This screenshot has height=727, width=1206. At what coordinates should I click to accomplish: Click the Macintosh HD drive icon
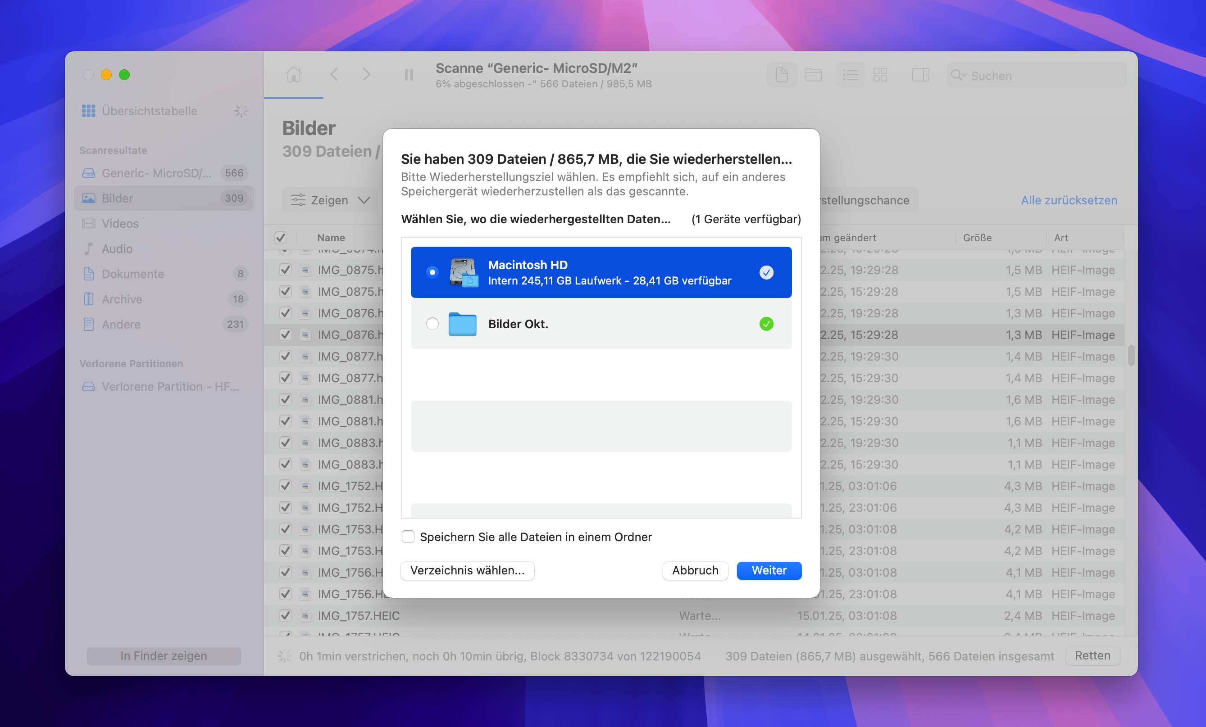coord(463,272)
